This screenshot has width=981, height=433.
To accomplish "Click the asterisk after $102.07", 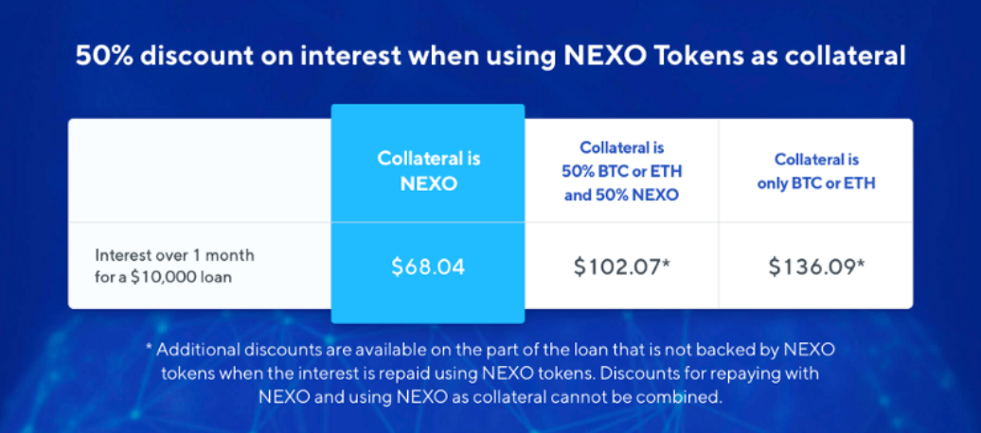I will click(666, 264).
